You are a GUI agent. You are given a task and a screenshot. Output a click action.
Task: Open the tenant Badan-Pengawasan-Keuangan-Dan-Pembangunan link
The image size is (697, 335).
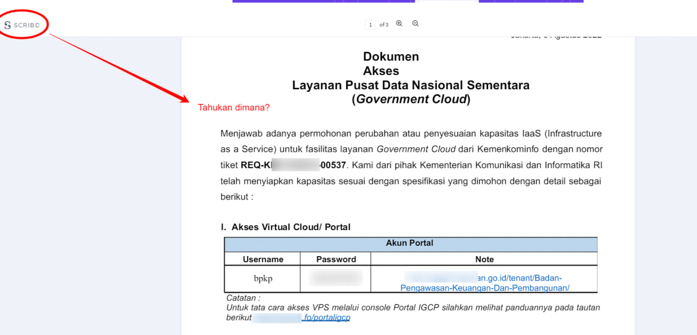point(485,283)
